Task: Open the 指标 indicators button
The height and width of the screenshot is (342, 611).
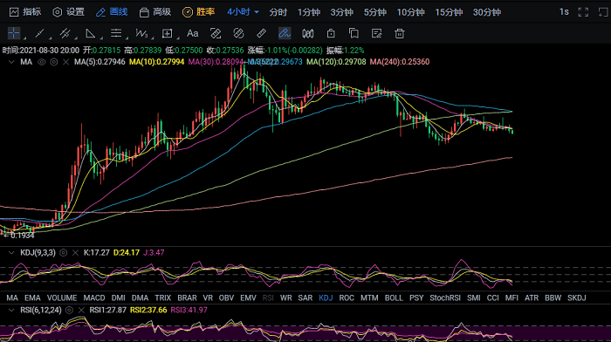Action: pyautogui.click(x=25, y=12)
